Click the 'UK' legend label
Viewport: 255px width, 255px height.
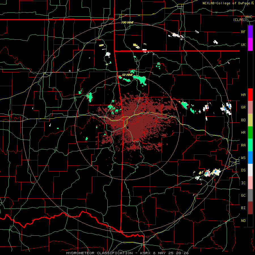click(243, 44)
